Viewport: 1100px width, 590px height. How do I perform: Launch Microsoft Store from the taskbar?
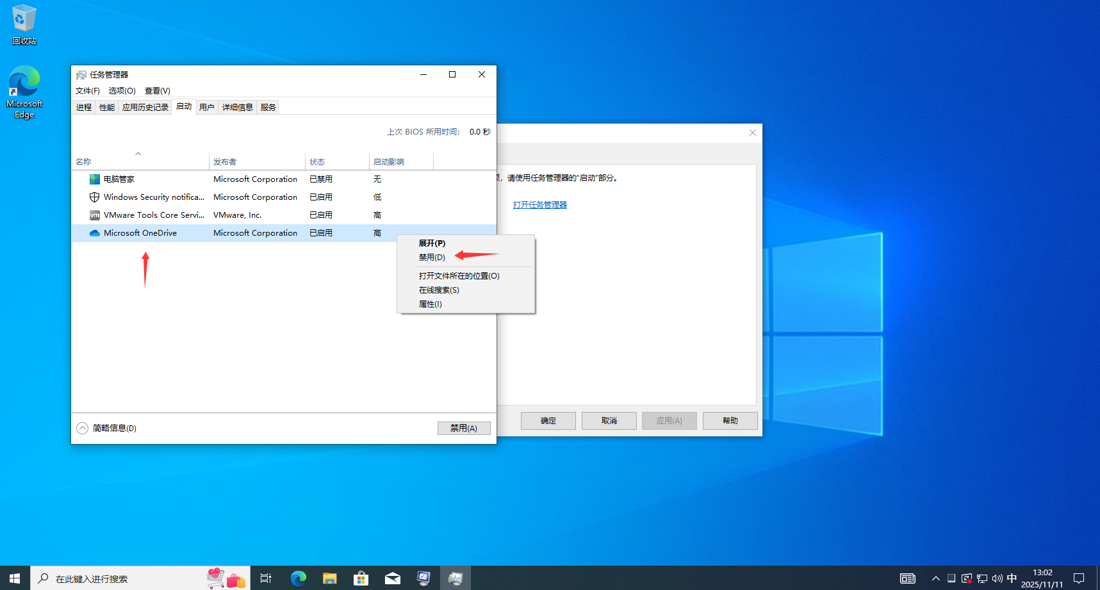[x=361, y=578]
